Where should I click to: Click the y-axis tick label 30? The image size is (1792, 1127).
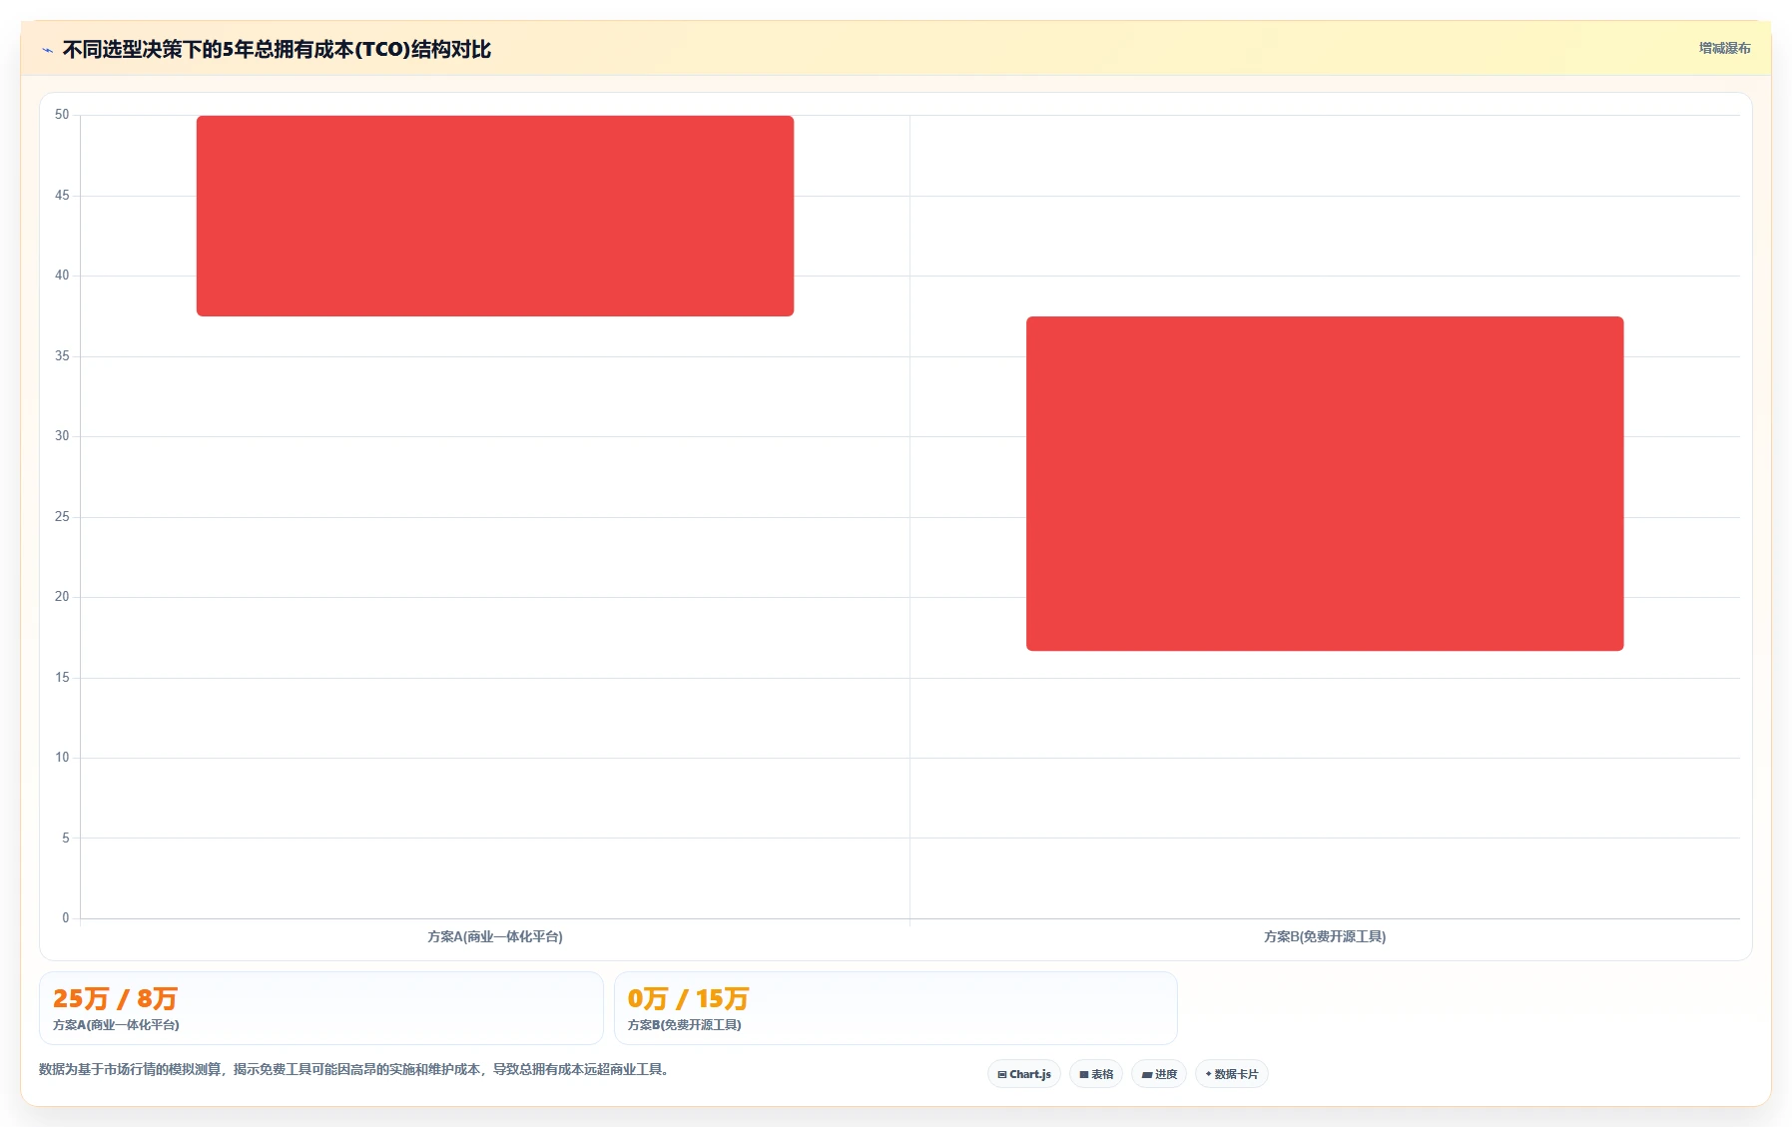(62, 436)
